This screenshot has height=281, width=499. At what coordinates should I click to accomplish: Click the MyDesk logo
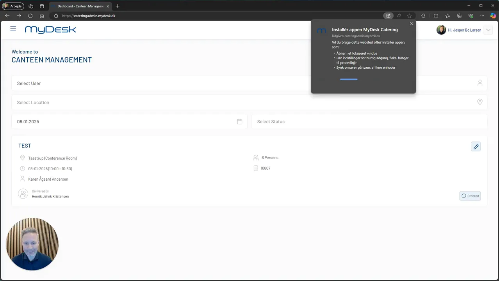(50, 30)
